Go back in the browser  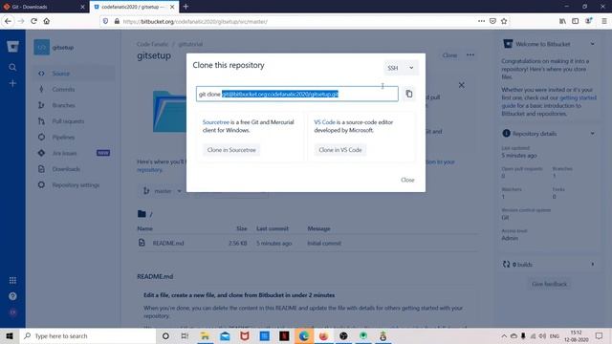[x=8, y=21]
